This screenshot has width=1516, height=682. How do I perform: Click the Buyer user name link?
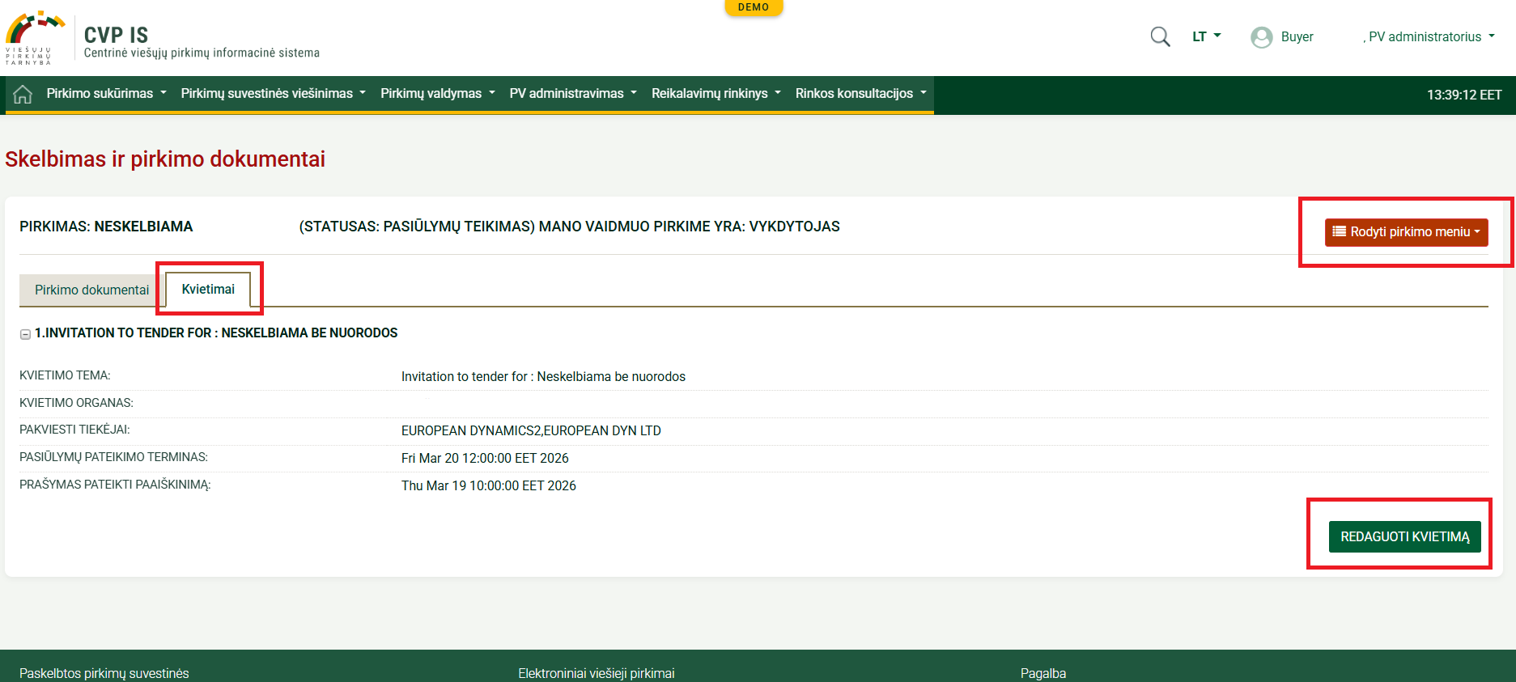point(1297,37)
